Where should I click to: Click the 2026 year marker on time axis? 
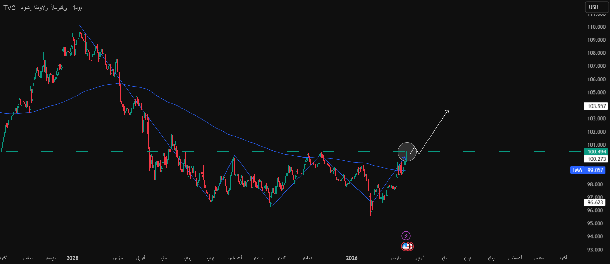(352, 258)
